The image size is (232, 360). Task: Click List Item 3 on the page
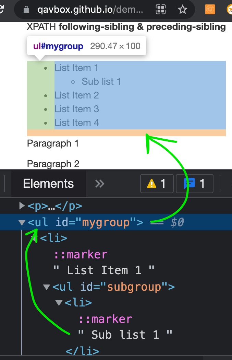pos(76,109)
